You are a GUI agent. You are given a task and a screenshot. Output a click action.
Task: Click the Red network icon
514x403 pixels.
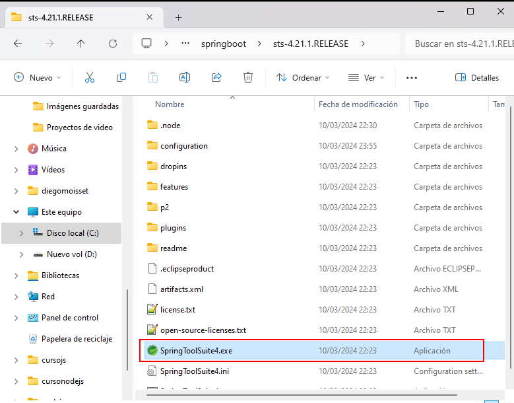(x=33, y=297)
